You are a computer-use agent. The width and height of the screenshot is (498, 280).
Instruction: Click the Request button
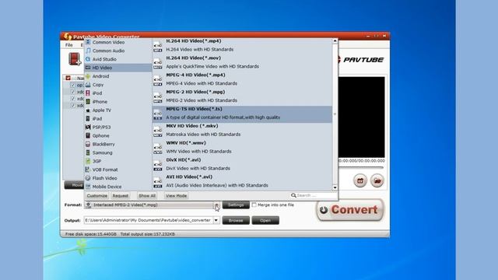(x=121, y=196)
